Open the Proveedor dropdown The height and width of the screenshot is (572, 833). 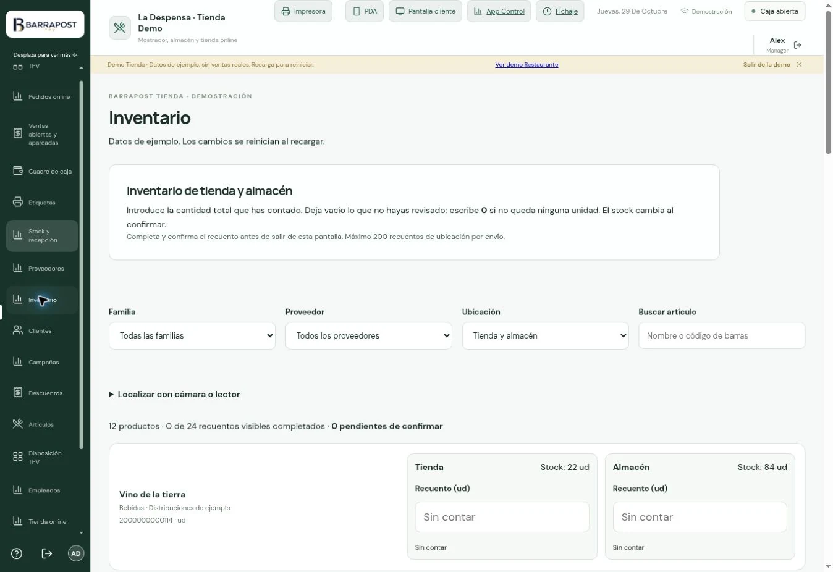(x=369, y=335)
